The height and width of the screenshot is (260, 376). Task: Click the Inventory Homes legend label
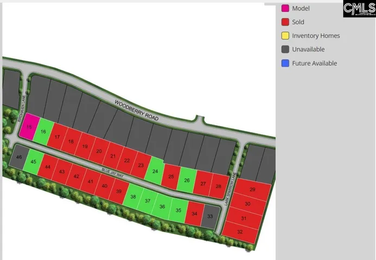point(316,36)
